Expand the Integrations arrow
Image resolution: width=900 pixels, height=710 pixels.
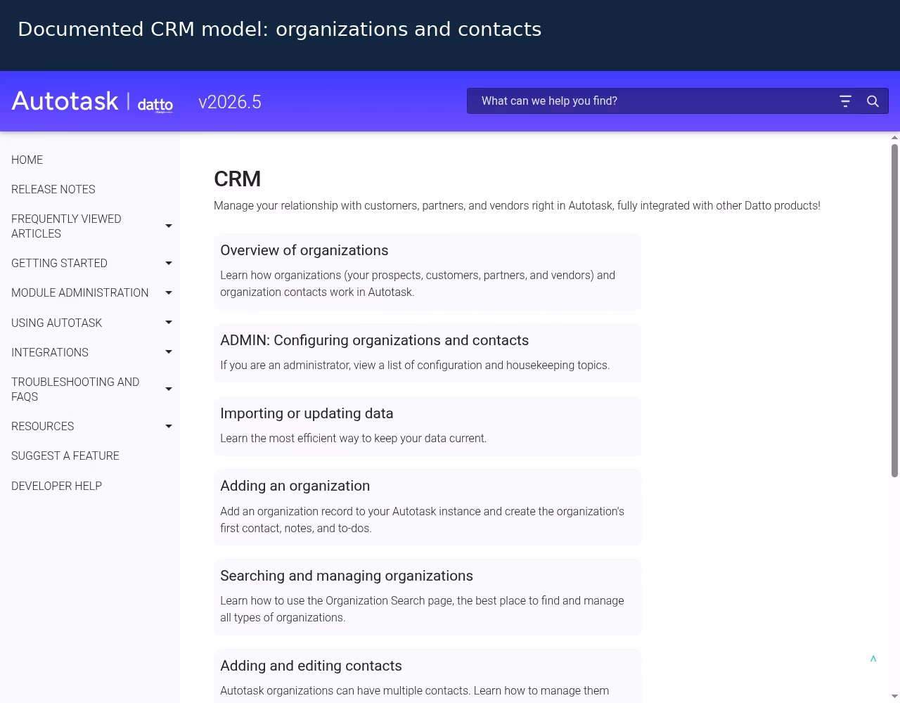169,352
